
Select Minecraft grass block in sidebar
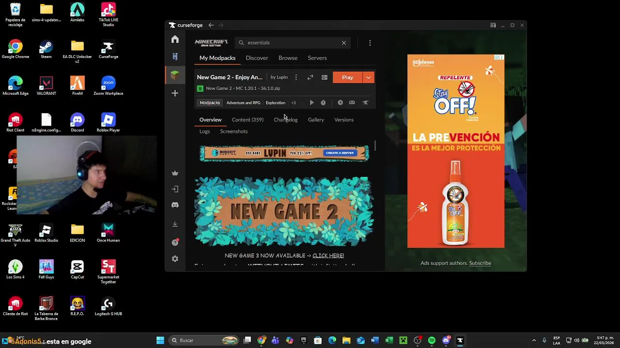[x=175, y=75]
